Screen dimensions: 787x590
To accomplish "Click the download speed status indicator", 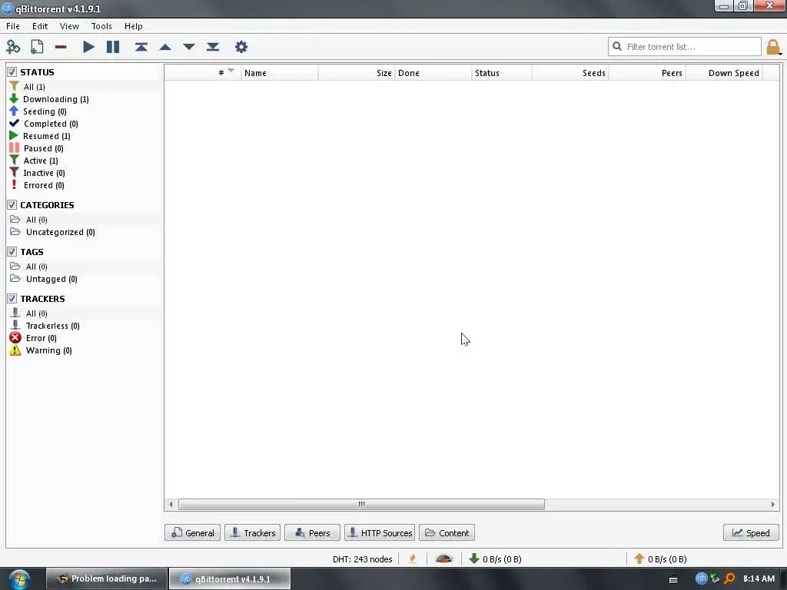I will [495, 559].
